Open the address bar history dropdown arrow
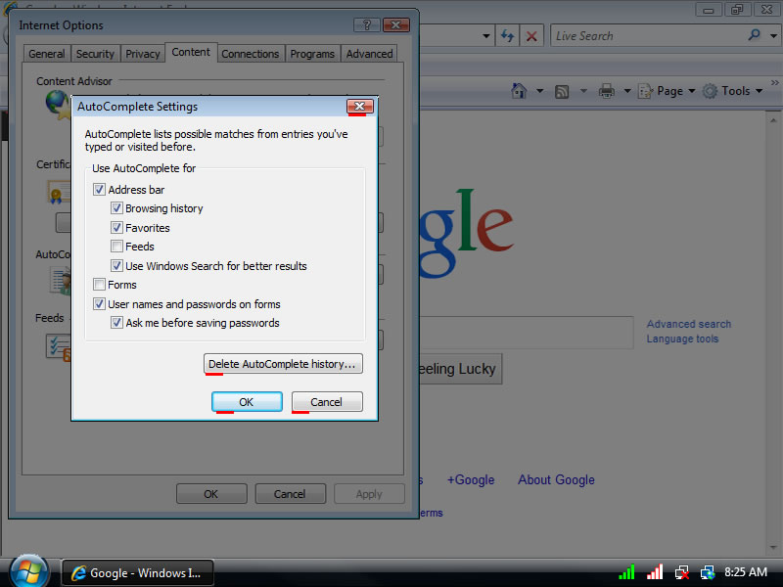This screenshot has width=783, height=587. point(486,36)
